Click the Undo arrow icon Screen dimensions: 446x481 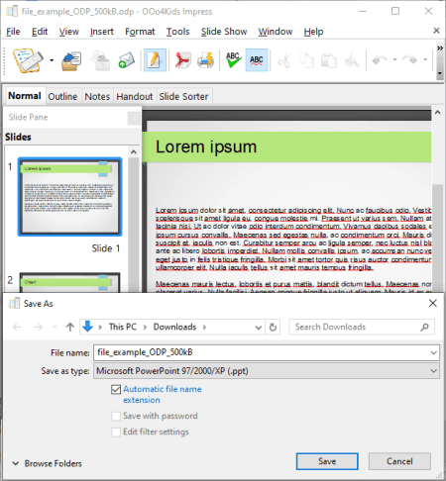(380, 60)
